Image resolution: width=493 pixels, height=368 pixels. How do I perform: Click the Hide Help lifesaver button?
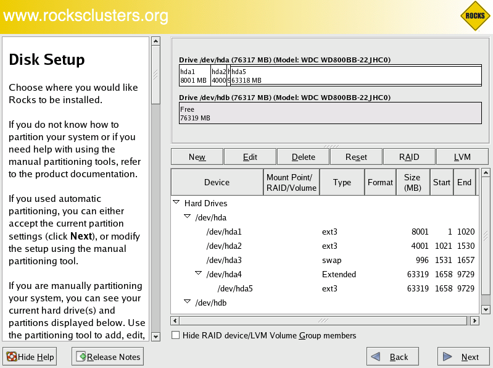click(30, 356)
